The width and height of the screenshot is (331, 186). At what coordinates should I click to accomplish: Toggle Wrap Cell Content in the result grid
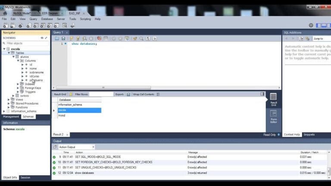click(x=158, y=94)
